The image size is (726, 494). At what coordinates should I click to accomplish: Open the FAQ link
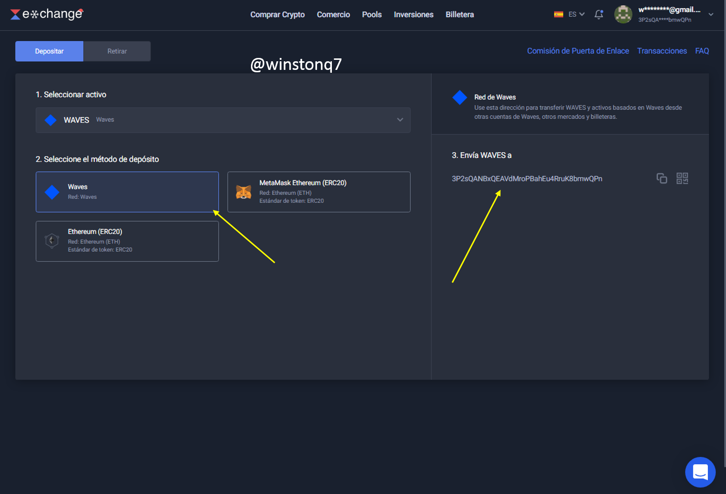coord(702,51)
